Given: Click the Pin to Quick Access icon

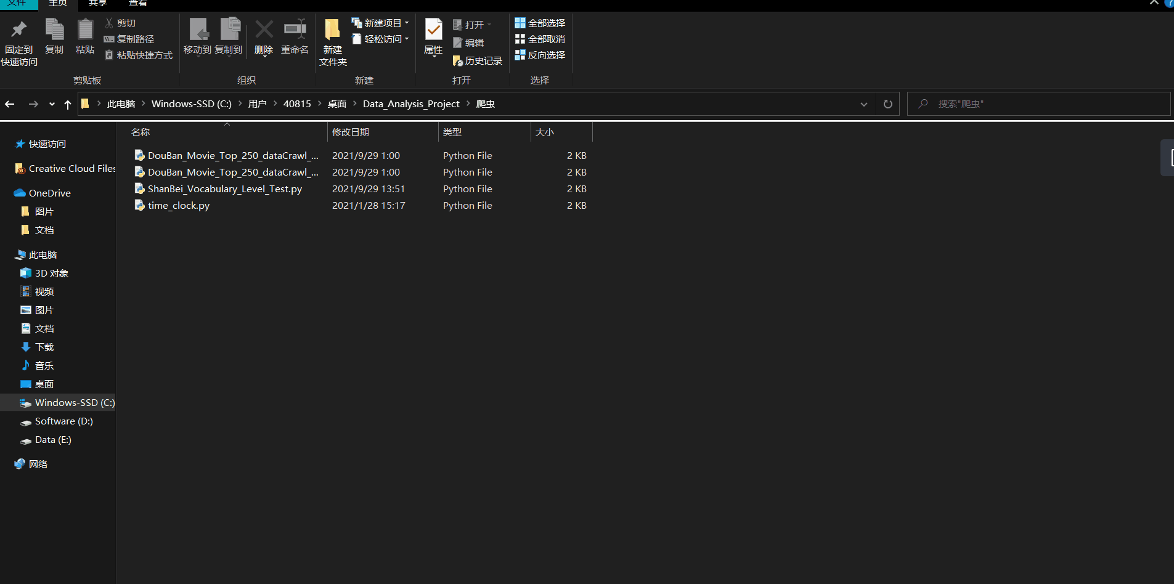Looking at the screenshot, I should point(19,31).
